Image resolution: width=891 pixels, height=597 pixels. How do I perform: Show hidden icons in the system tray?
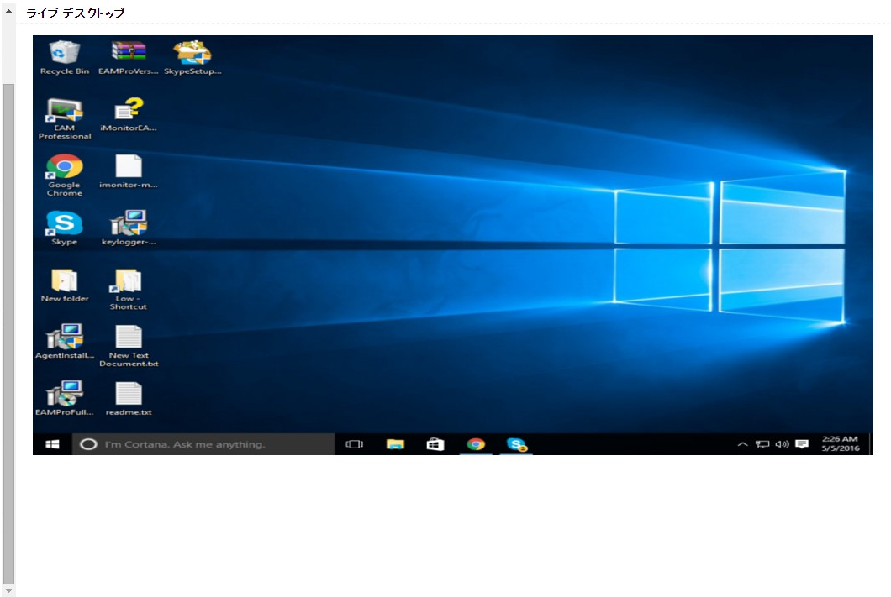pyautogui.click(x=742, y=443)
